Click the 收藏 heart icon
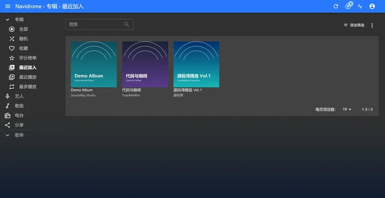 tap(12, 48)
